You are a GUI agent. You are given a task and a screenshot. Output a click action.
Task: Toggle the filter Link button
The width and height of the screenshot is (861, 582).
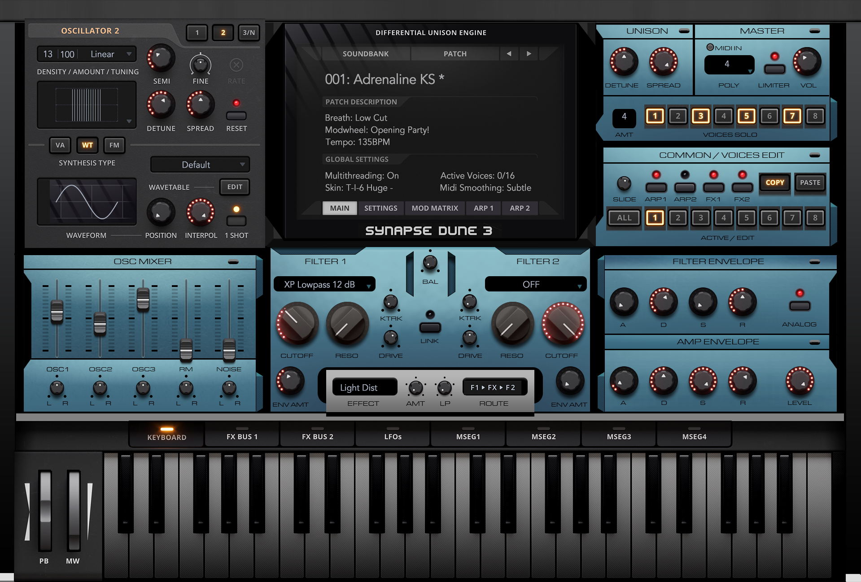[430, 328]
